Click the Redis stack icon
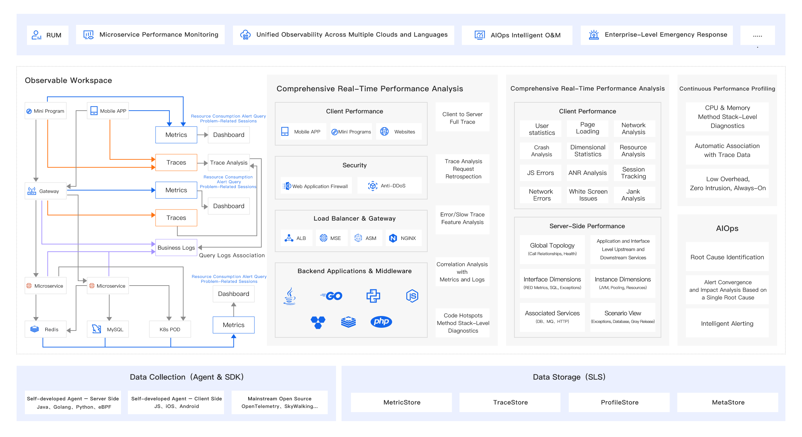The height and width of the screenshot is (437, 802). click(35, 329)
